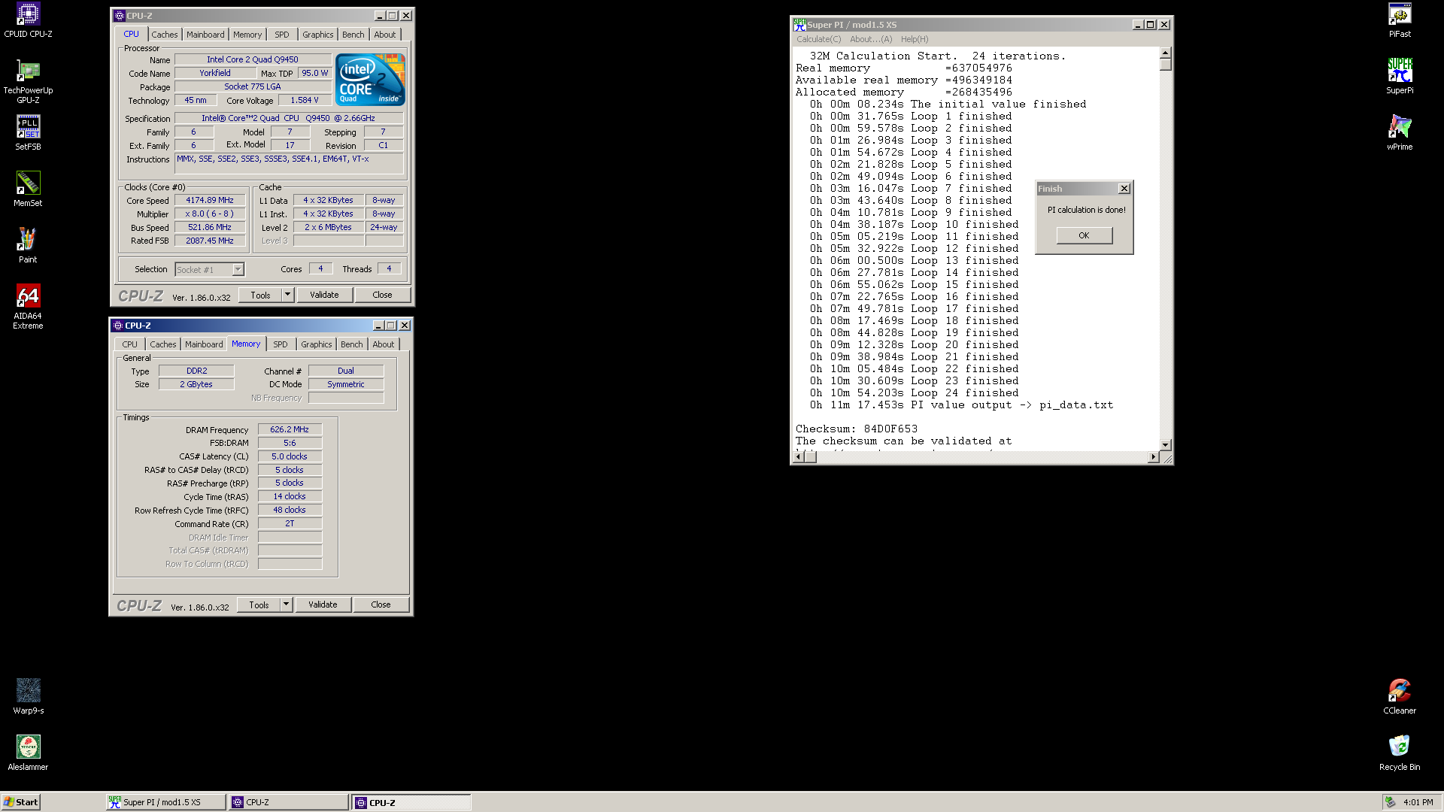Click the top CPU-Z window title icon
Screen dimensions: 1444x812
coord(120,15)
